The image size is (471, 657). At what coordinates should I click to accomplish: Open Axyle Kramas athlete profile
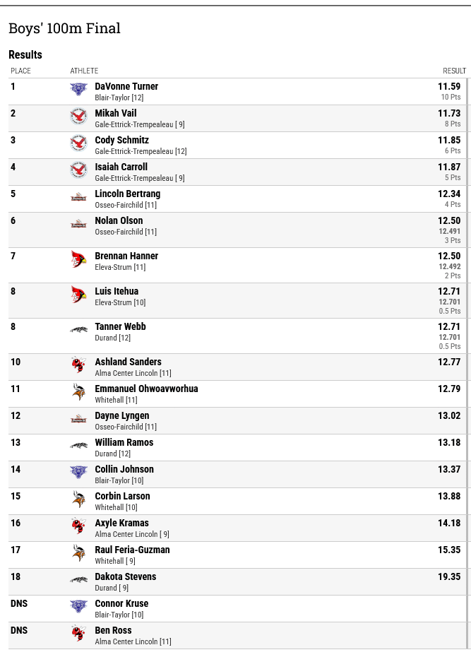122,523
